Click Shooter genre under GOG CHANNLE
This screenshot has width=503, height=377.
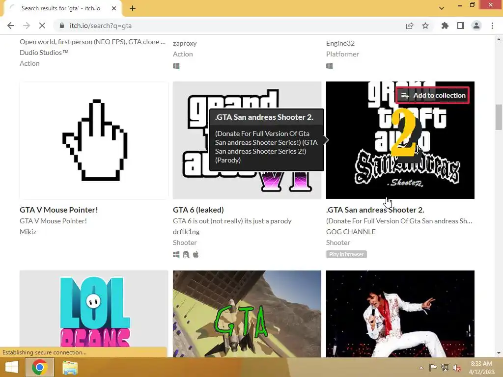click(x=338, y=242)
